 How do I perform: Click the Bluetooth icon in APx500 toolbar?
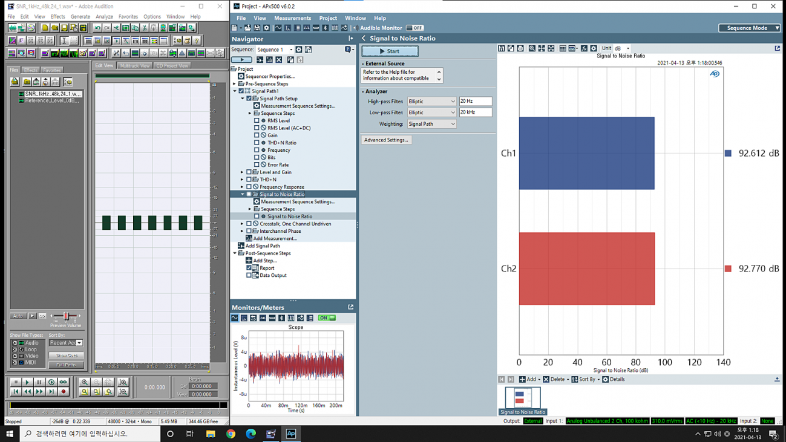point(326,28)
